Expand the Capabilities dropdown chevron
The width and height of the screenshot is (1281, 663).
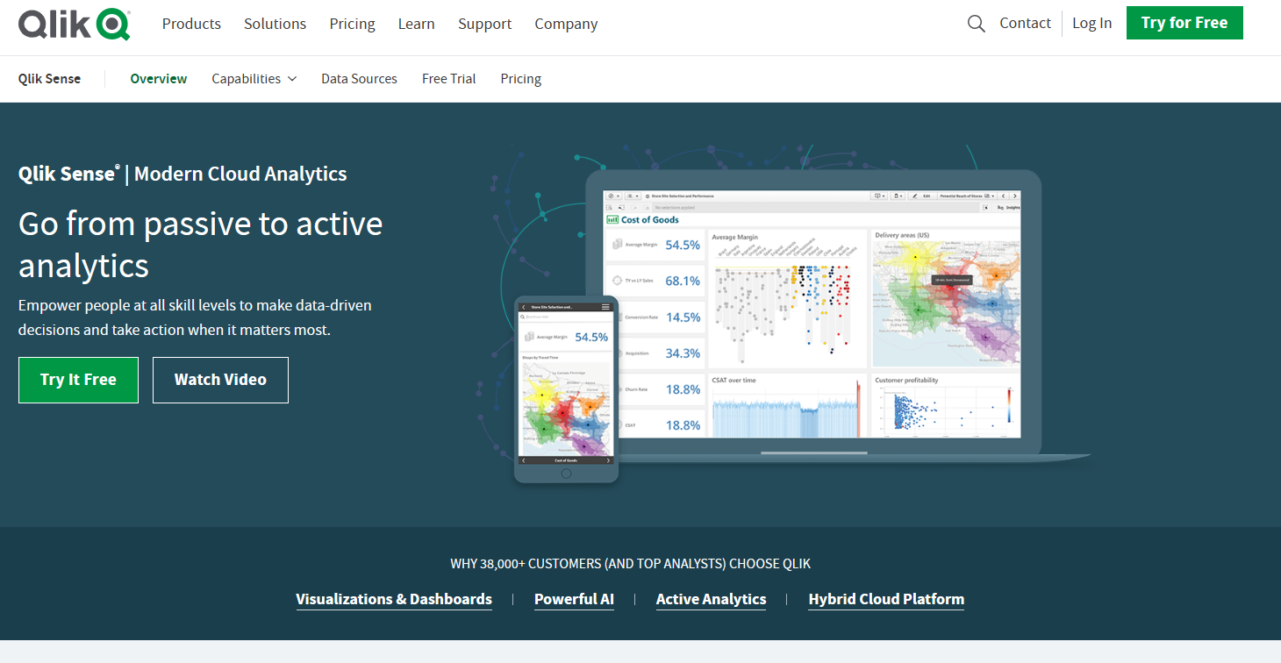coord(292,79)
